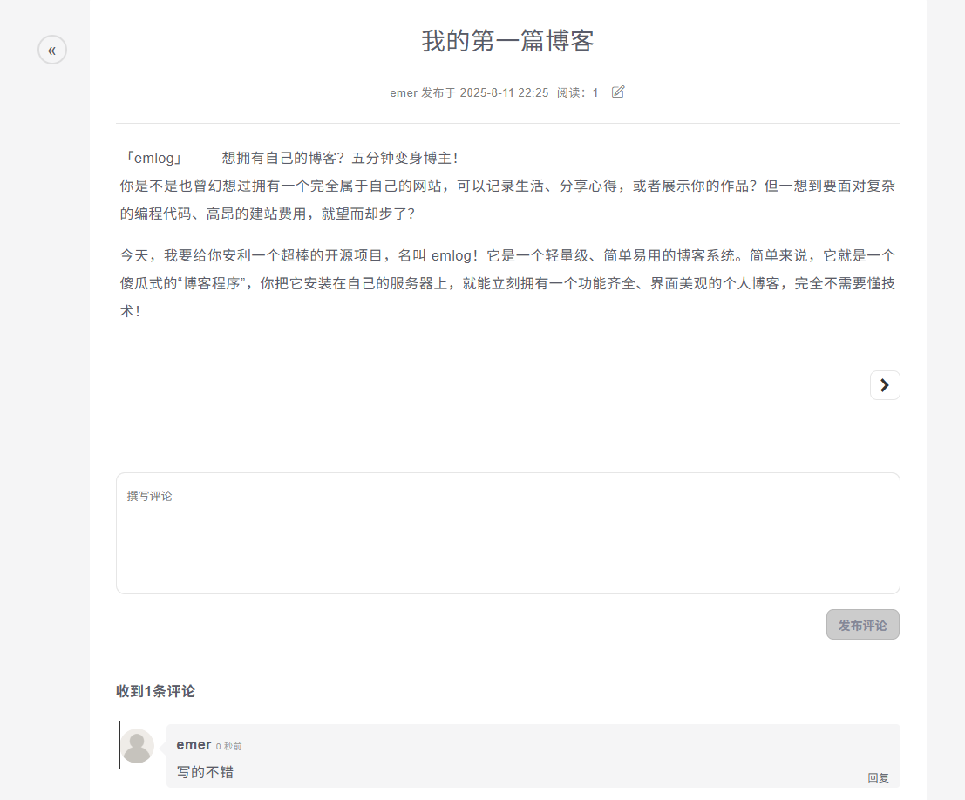Viewport: 965px width, 800px height.
Task: Click the paragraph starting 你是不是也曾幻想过
Action: [507, 200]
